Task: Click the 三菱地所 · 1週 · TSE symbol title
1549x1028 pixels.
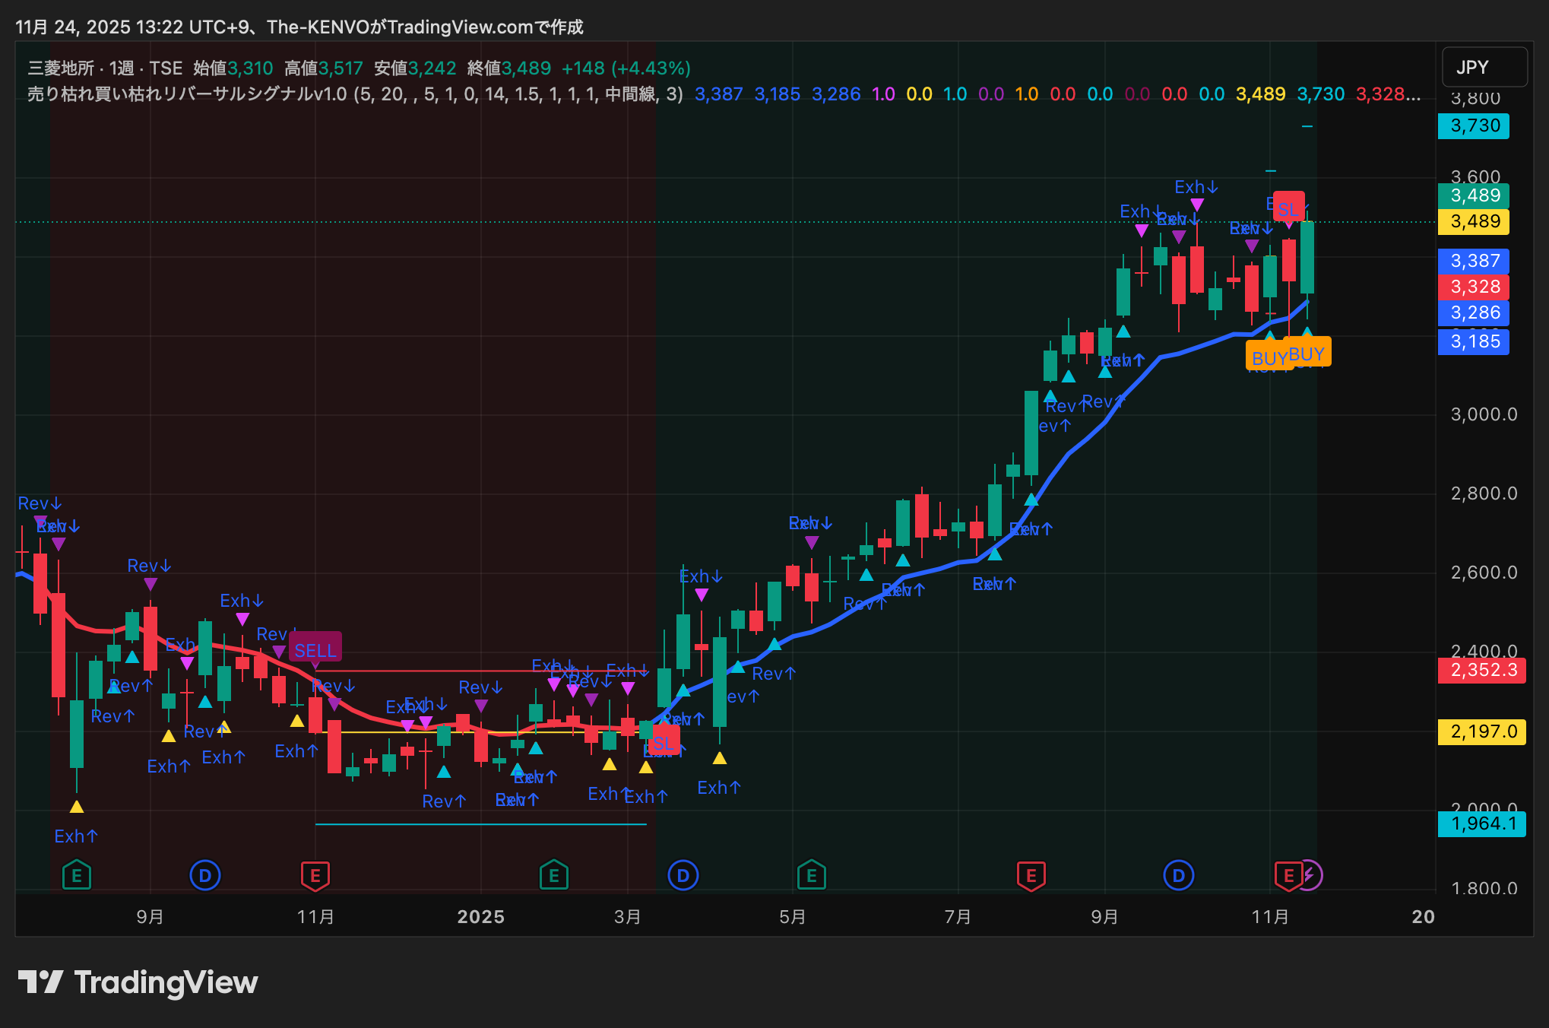Action: pyautogui.click(x=105, y=68)
